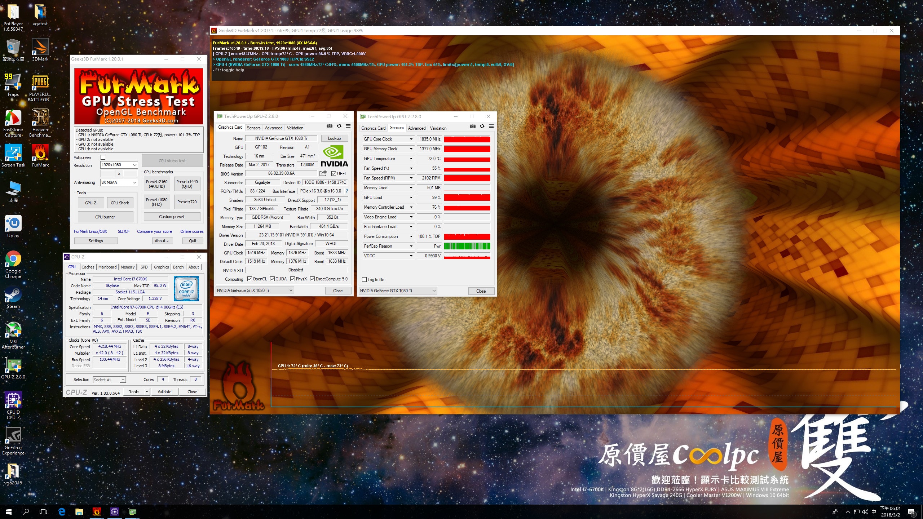This screenshot has width=923, height=519.
Task: Click the Lookup button in GPU-Z
Action: point(334,138)
